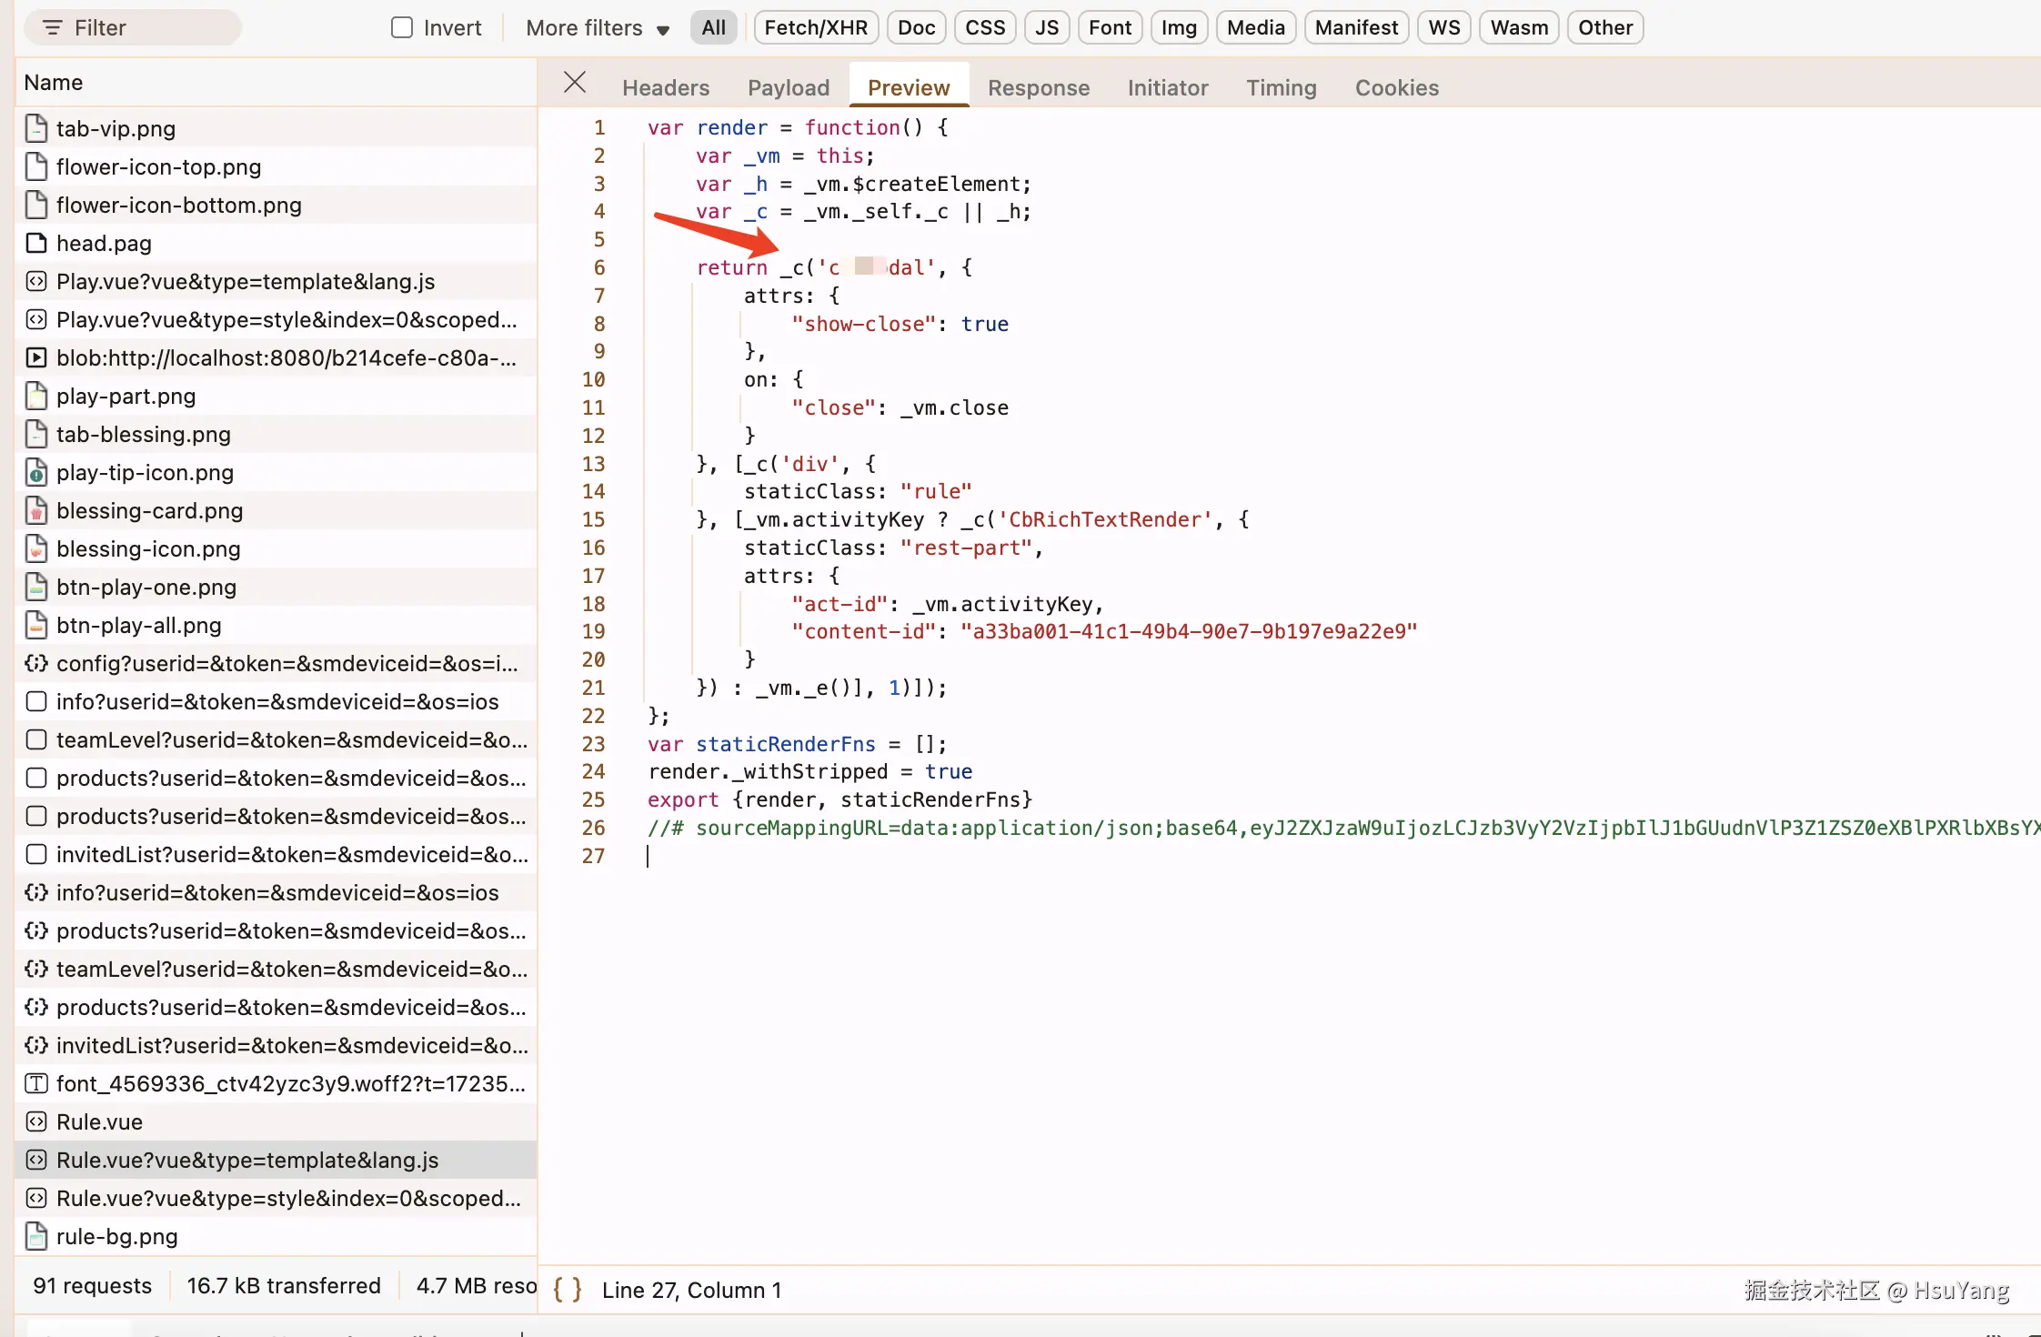Viewport: 2041px width, 1337px height.
Task: Open the Response tab
Action: [x=1038, y=87]
